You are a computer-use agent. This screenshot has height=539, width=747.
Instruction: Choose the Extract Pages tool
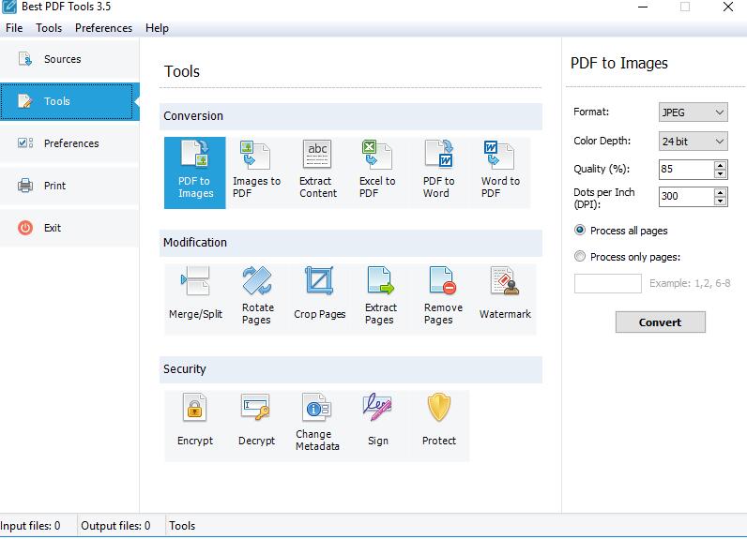(x=380, y=299)
